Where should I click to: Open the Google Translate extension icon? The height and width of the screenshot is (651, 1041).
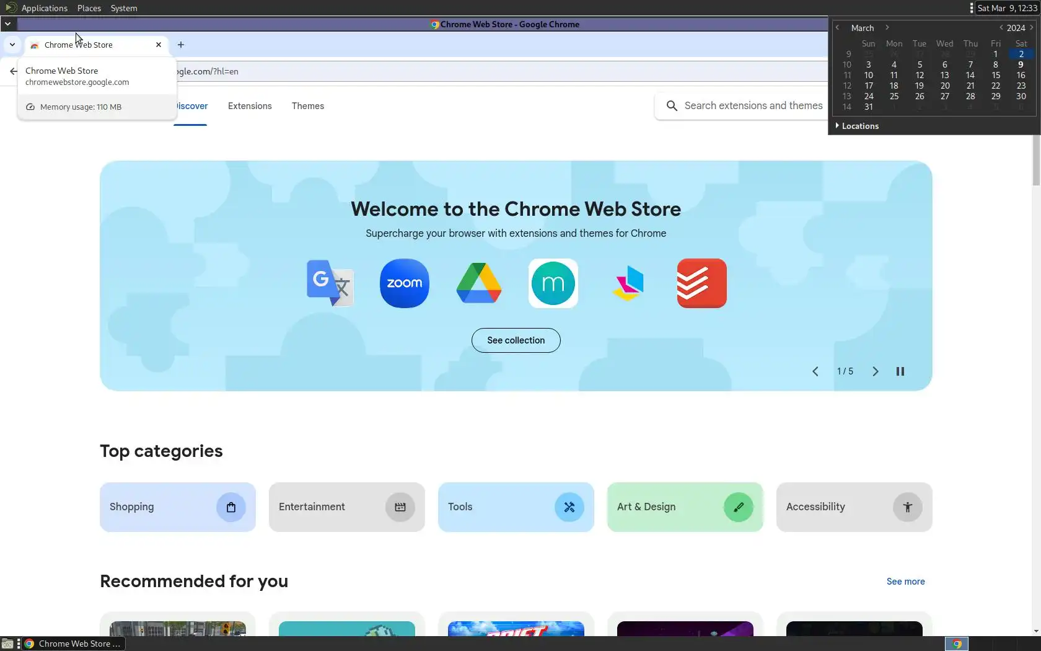[x=330, y=283]
